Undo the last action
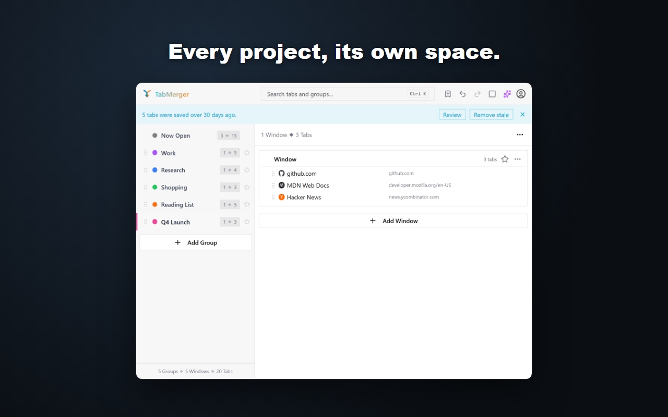 tap(462, 94)
